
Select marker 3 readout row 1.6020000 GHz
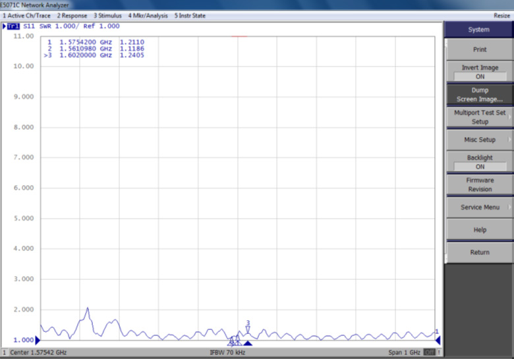(94, 55)
